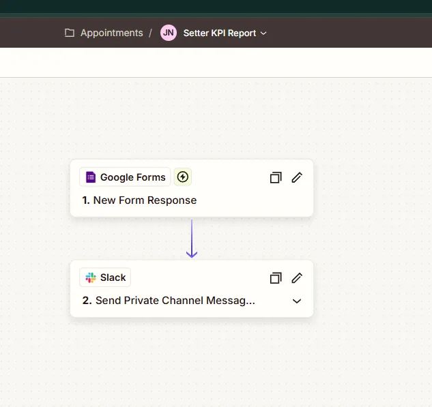The height and width of the screenshot is (407, 432).
Task: Edit the Slack step with pencil
Action: [x=297, y=278]
